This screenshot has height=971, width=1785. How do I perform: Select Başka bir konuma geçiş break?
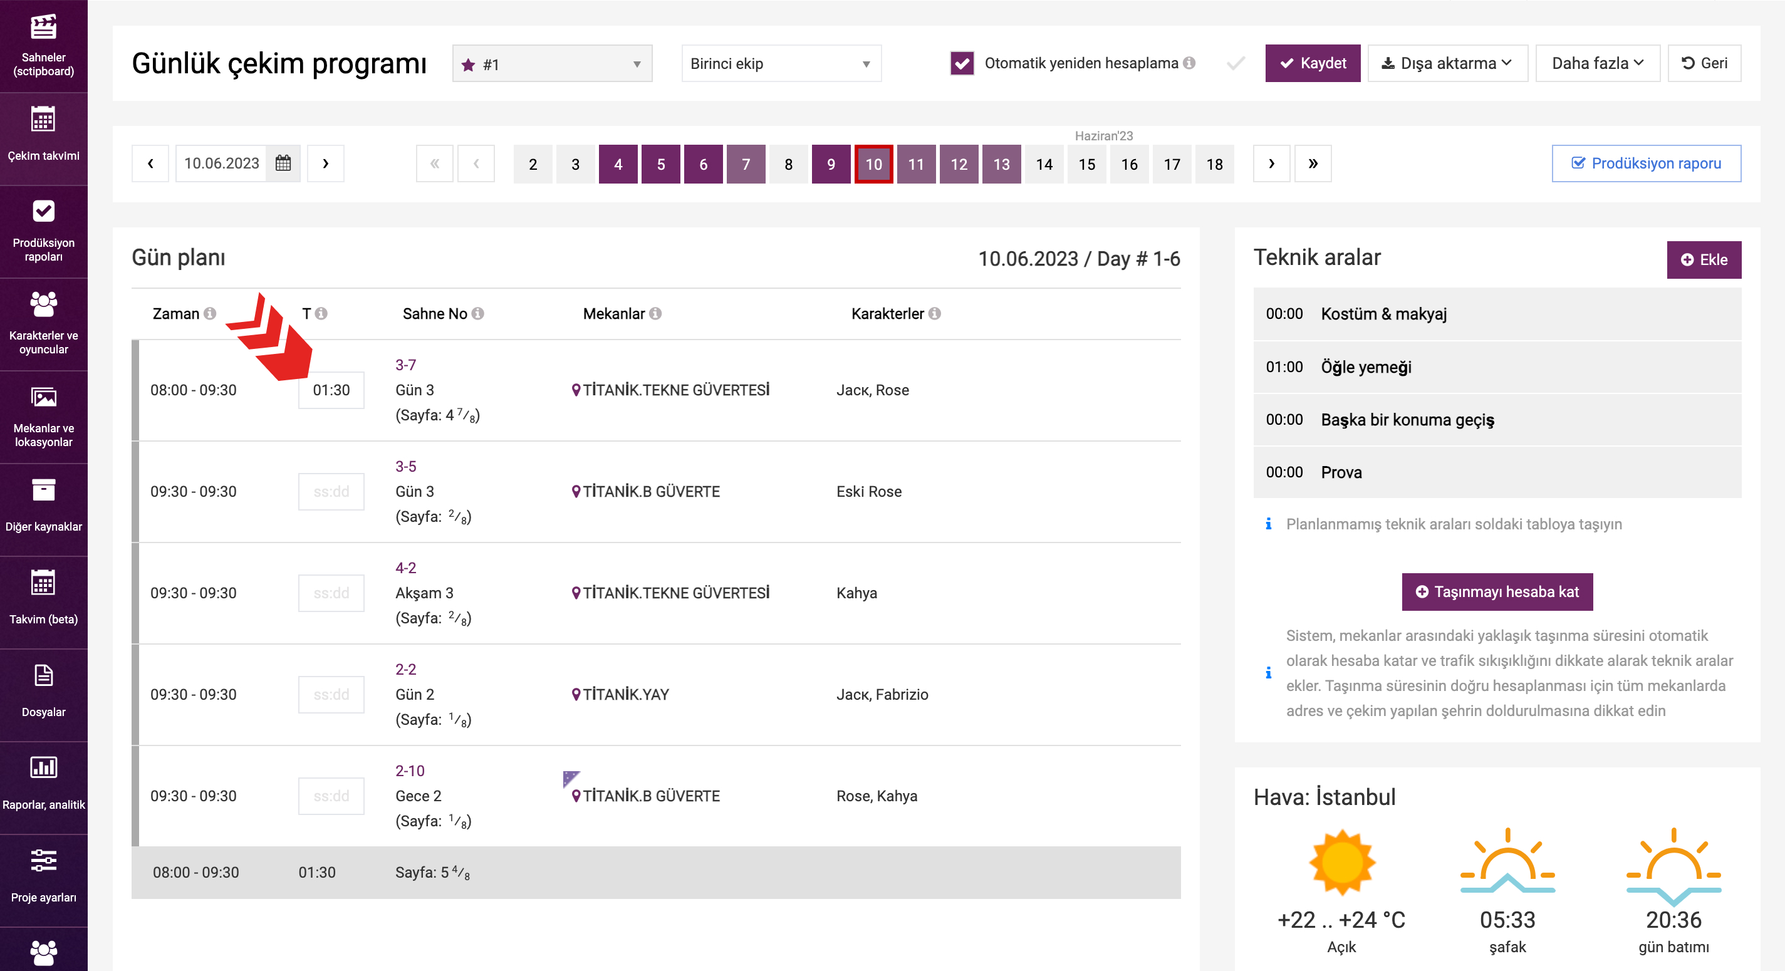click(1497, 420)
